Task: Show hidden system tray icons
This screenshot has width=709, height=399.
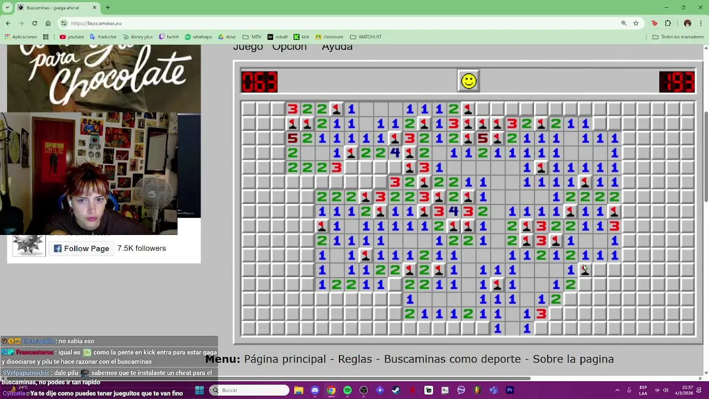Action: (x=617, y=390)
